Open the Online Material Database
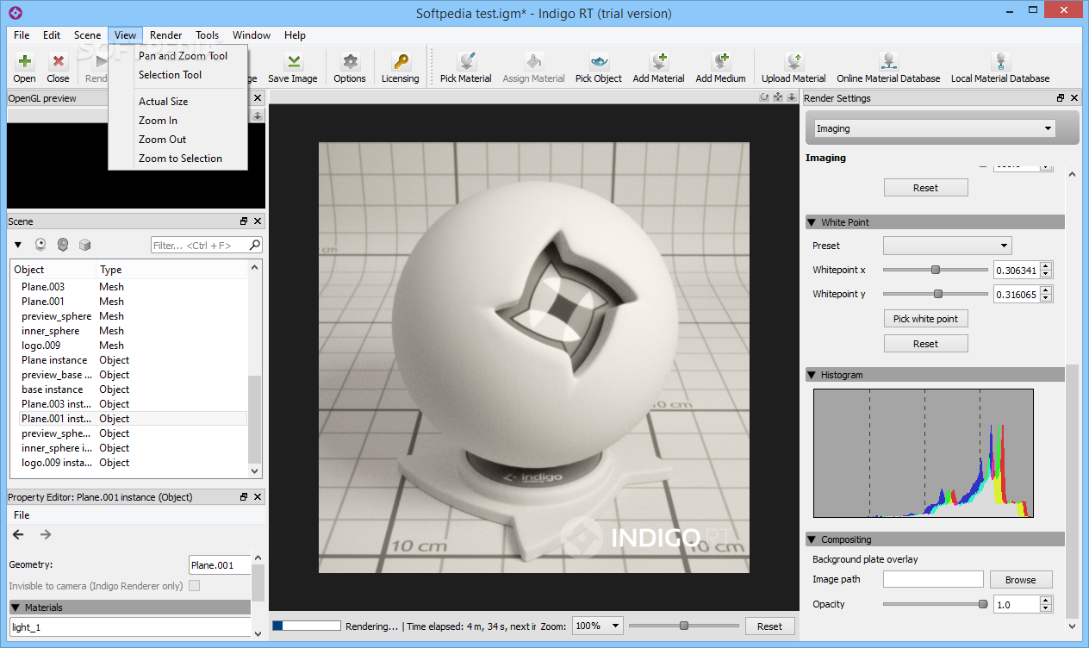 pyautogui.click(x=889, y=62)
